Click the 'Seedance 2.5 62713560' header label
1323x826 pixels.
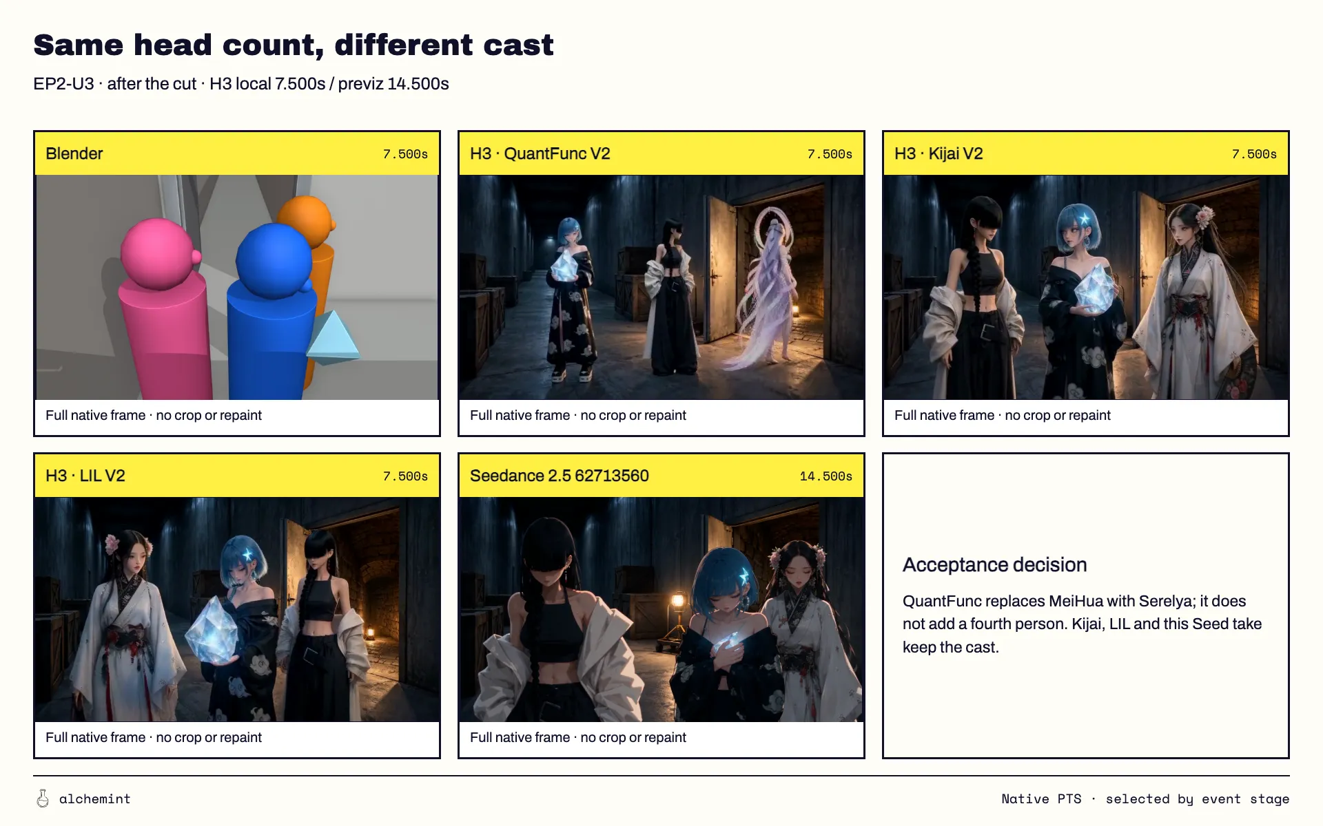tap(560, 476)
